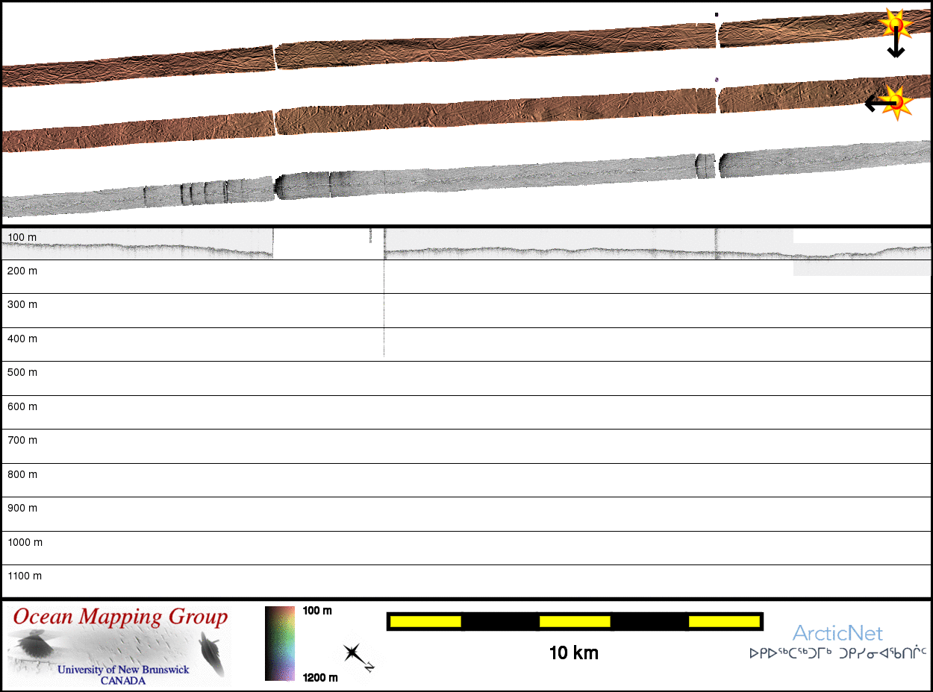Click the University of New Brunswick text
Image resolution: width=933 pixels, height=692 pixels.
pyautogui.click(x=123, y=670)
